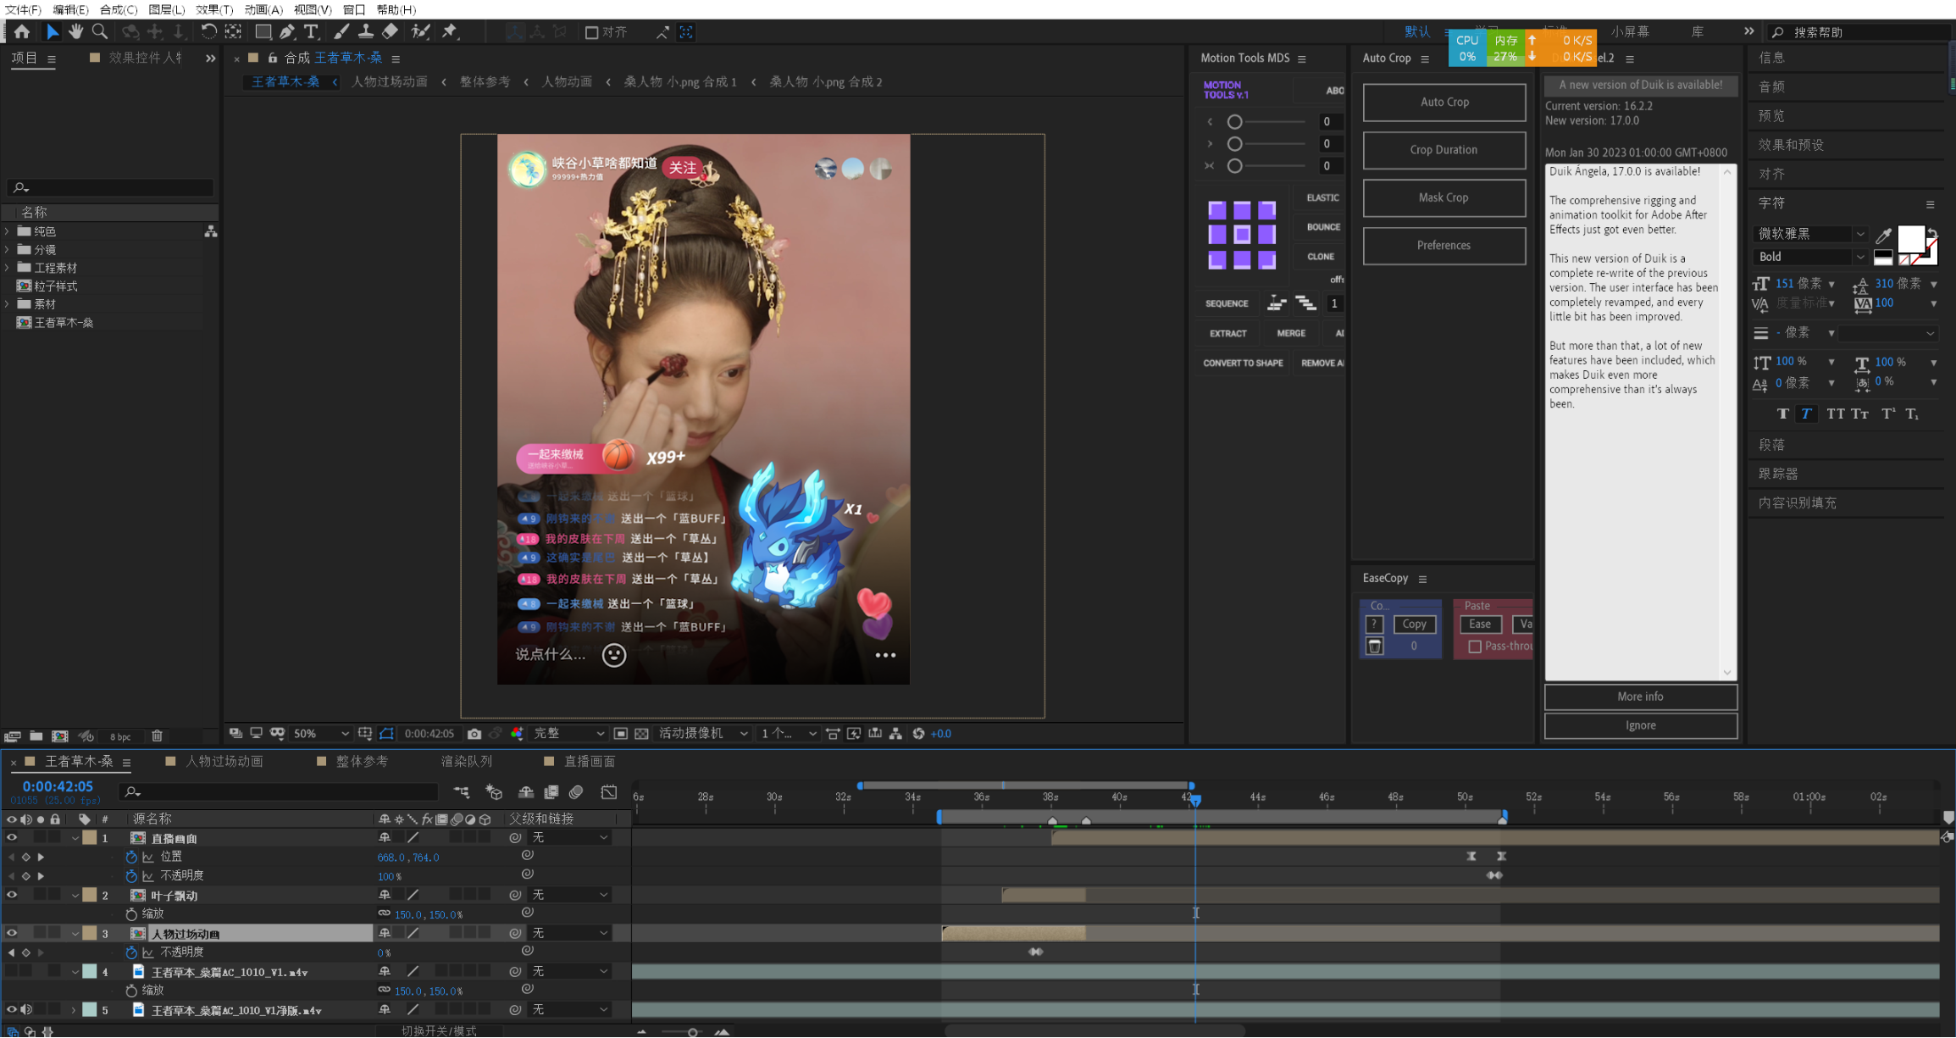This screenshot has width=1956, height=1038.
Task: Expand the 工程素材 folder
Action: coord(8,267)
